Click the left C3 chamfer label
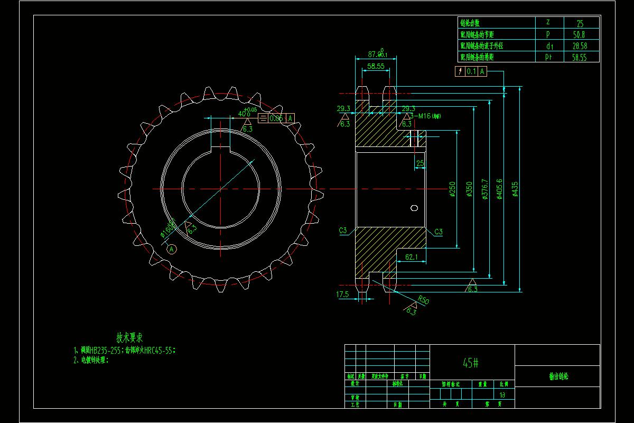This screenshot has height=423, width=634. [343, 231]
